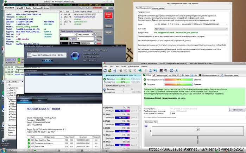Open the Производительность tab in Hard Disk Sentinel
This screenshot has width=246, height=153.
(x=209, y=75)
